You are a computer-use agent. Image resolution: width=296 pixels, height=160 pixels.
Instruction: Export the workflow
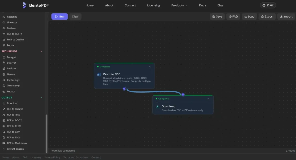point(267,16)
